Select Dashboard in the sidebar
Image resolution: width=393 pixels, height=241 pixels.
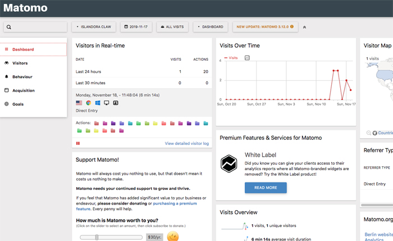coord(33,49)
